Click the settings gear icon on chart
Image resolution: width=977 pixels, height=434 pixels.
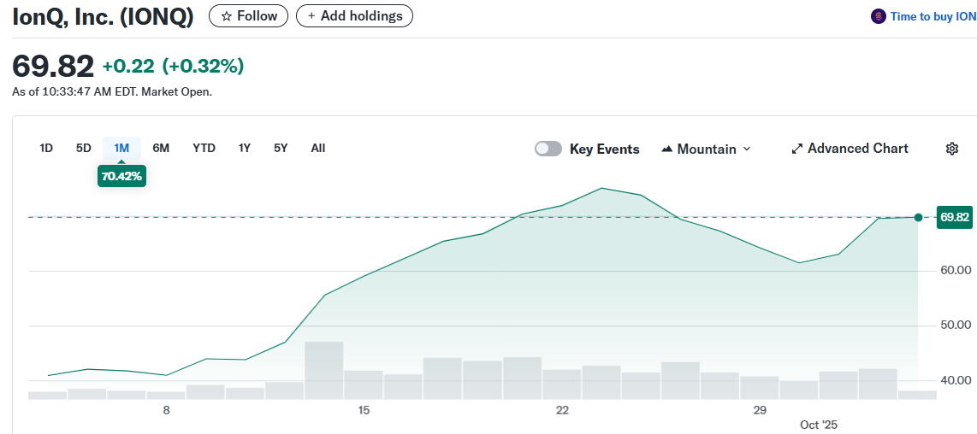click(x=951, y=149)
